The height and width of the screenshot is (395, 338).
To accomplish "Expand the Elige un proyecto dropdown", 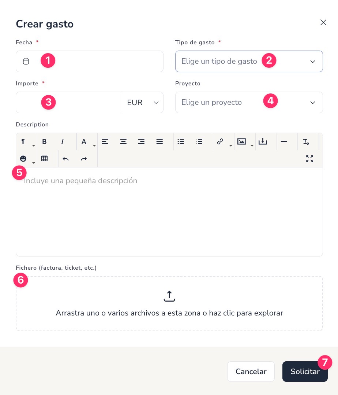I will 249,103.
